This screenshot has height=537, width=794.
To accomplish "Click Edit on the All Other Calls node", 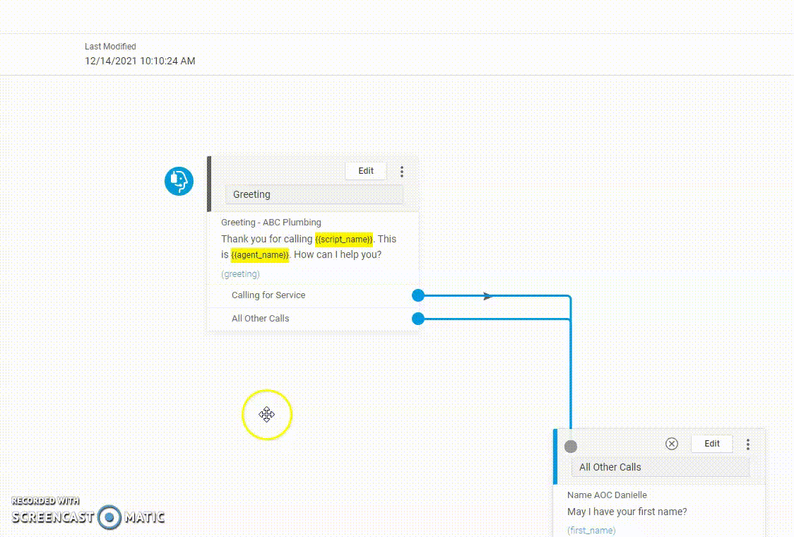I will [712, 444].
